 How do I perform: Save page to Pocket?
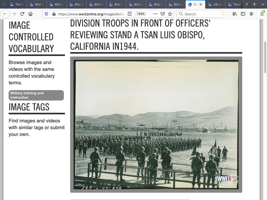pos(162,14)
